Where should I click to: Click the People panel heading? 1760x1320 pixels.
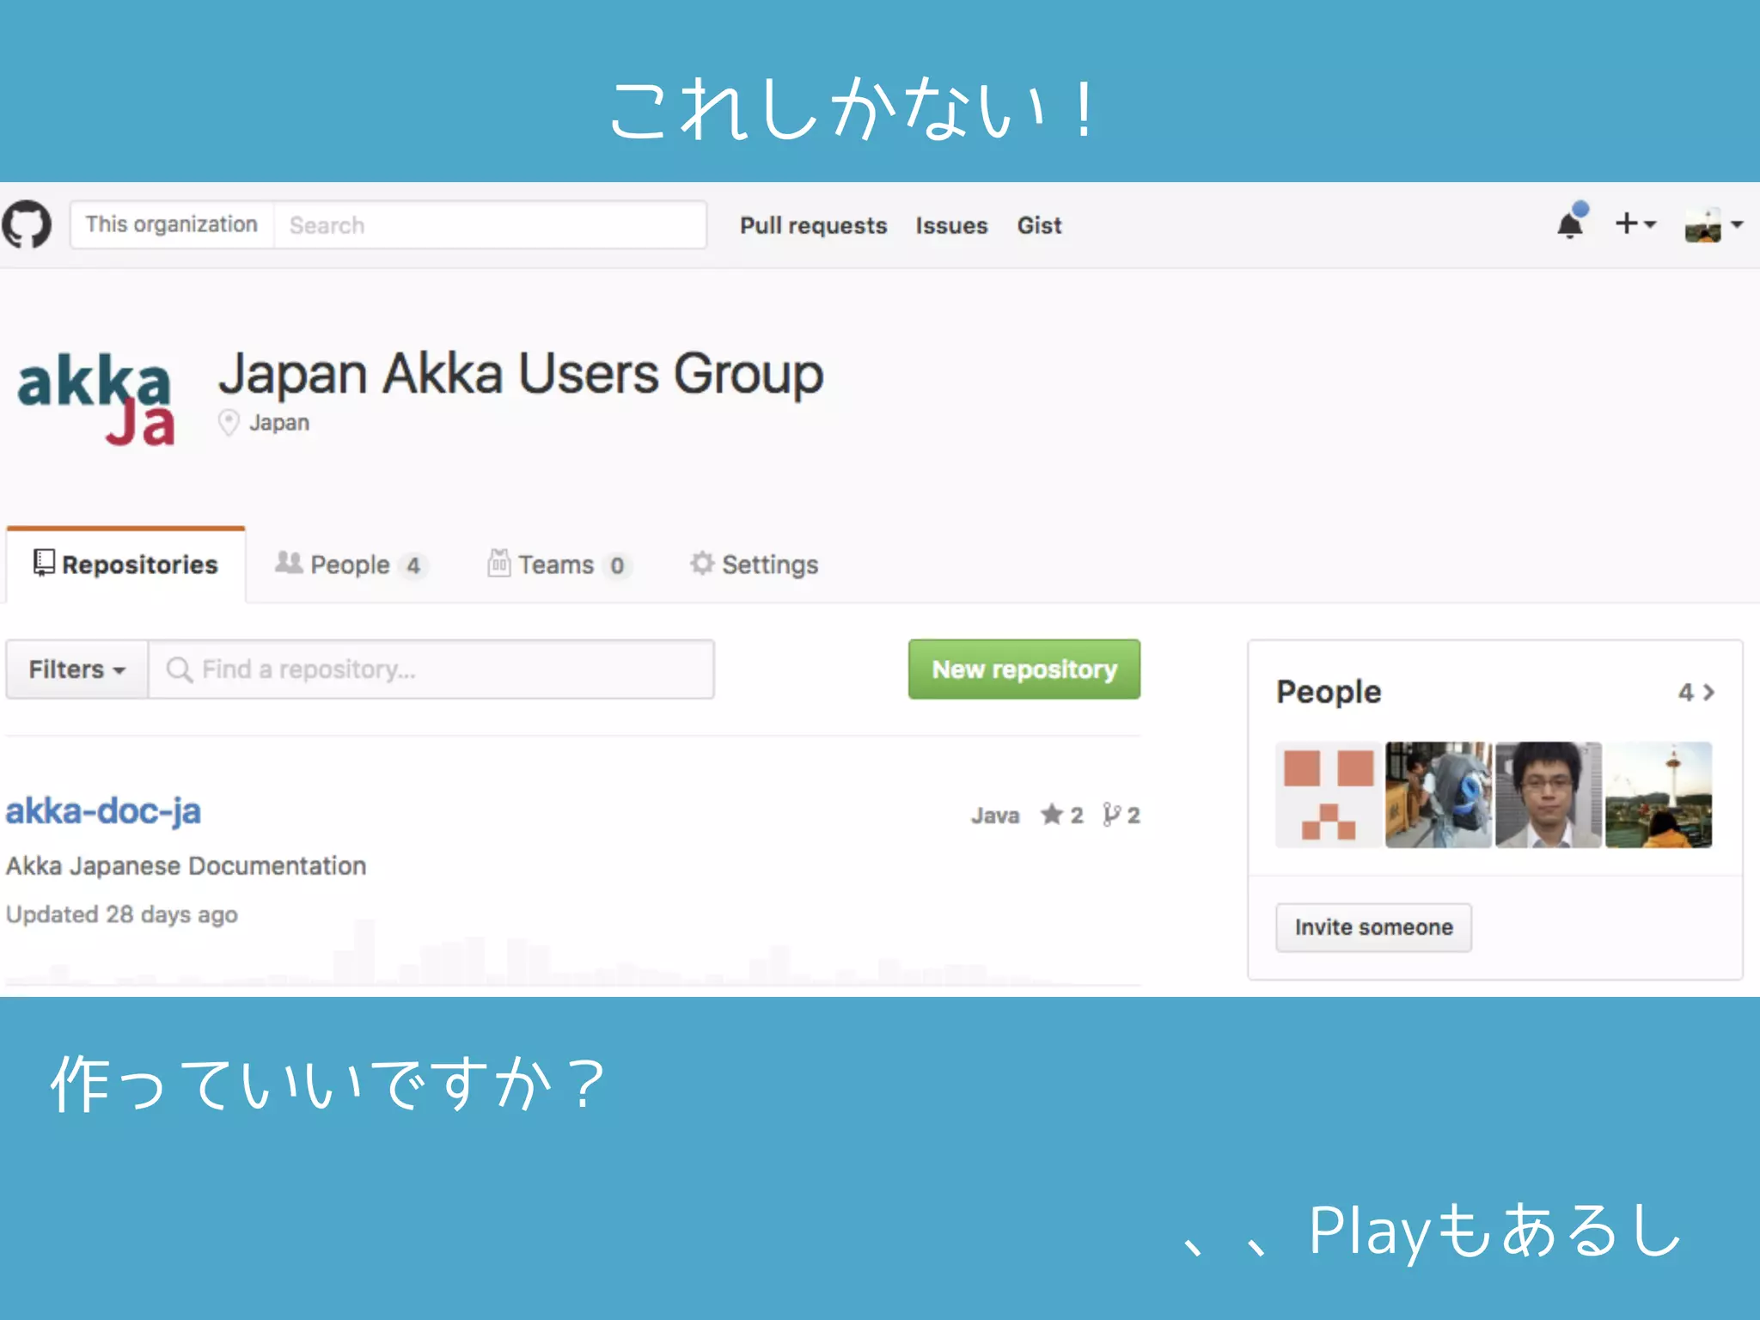(x=1329, y=693)
